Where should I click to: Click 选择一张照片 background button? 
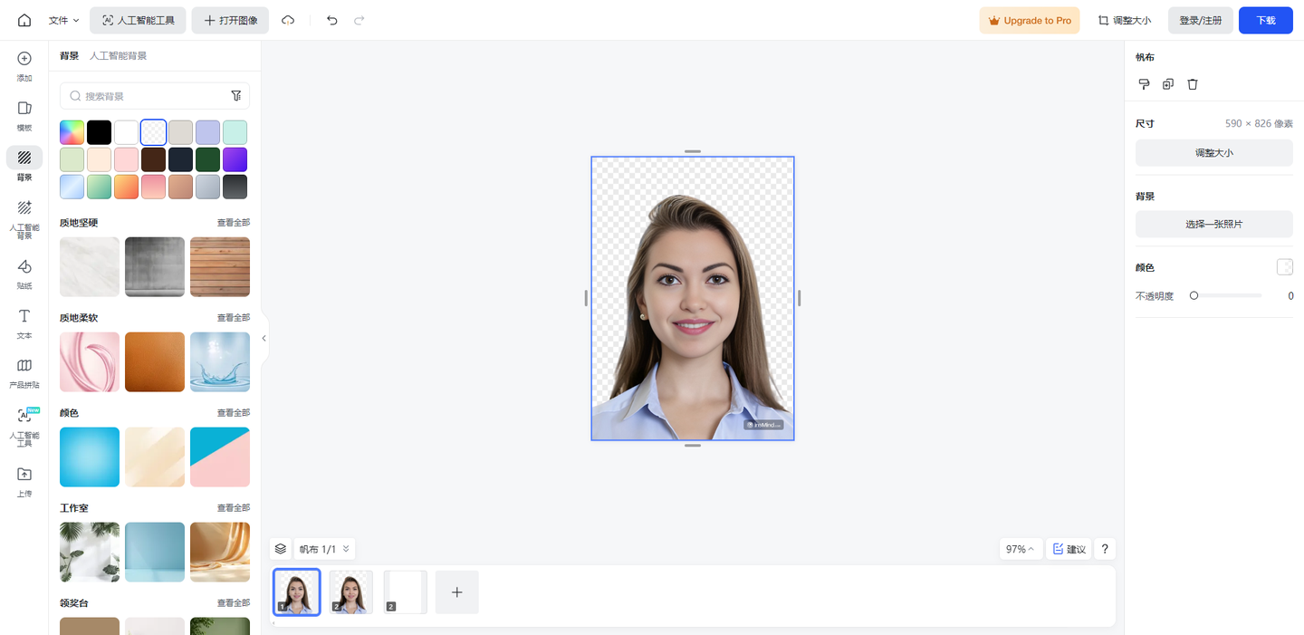tap(1214, 224)
